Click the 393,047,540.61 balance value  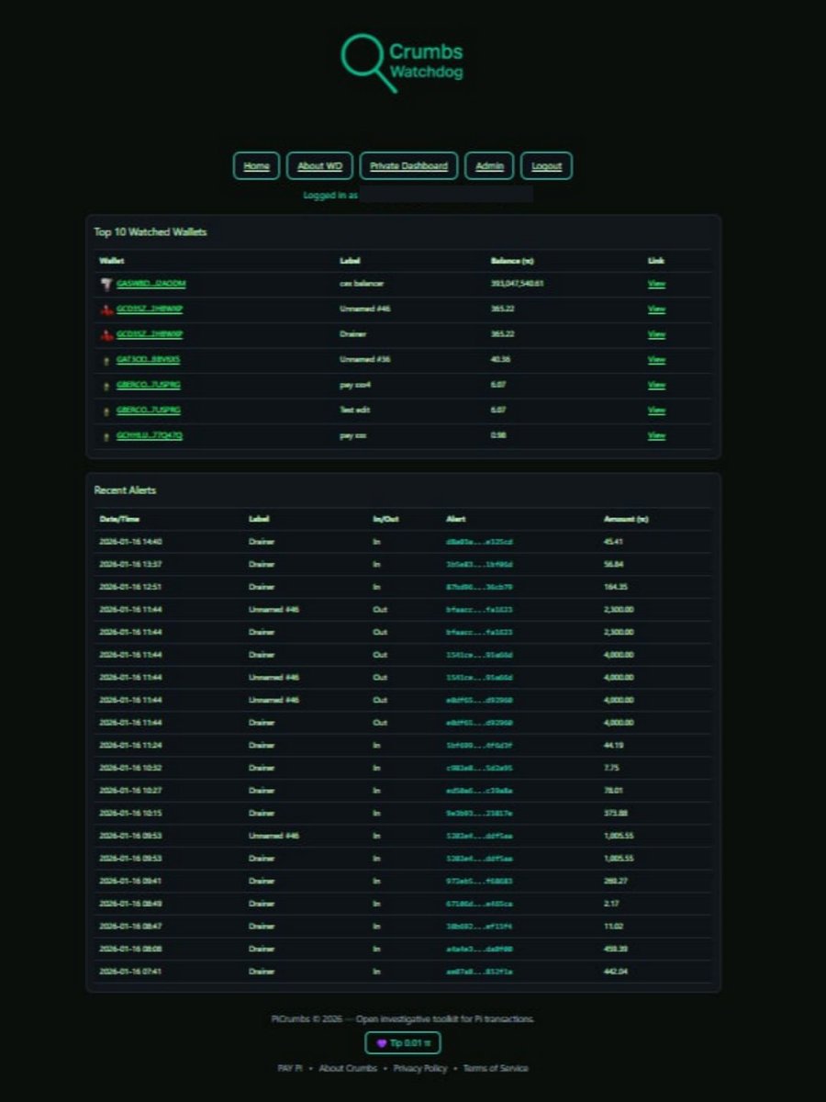[518, 284]
